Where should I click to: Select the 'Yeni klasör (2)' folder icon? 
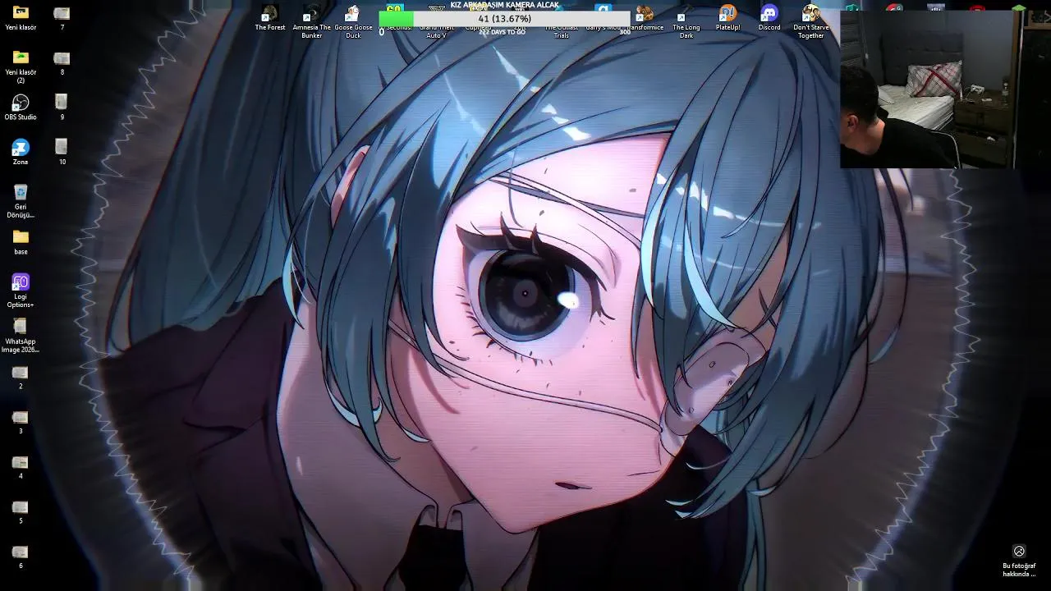pos(21,66)
